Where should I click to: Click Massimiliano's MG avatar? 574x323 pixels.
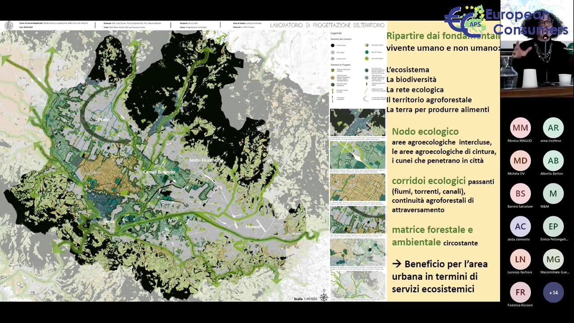[x=553, y=259]
